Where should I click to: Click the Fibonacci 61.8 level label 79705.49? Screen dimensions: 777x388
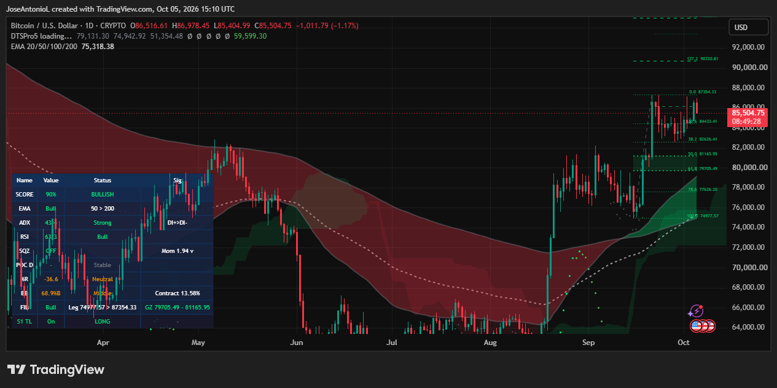703,168
